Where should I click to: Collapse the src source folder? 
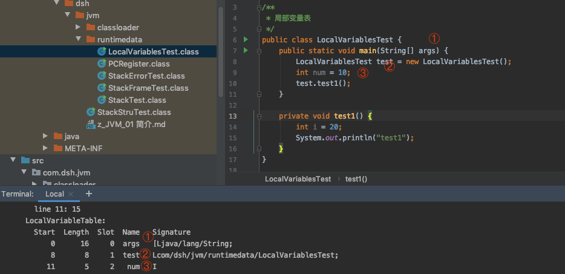coord(13,160)
